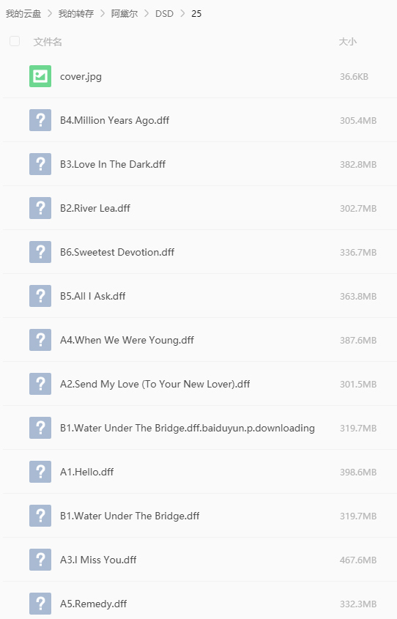The height and width of the screenshot is (619, 397).
Task: Sort files by the 大小 column header
Action: [x=348, y=42]
